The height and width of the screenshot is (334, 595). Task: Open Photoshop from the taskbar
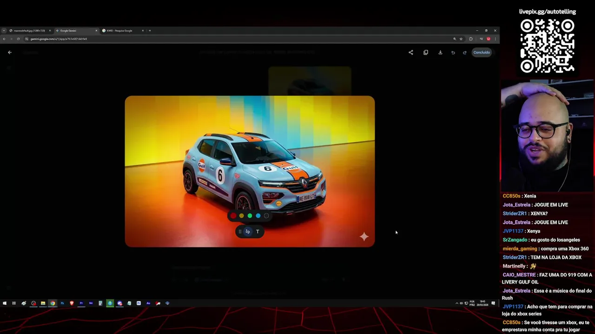click(x=62, y=303)
